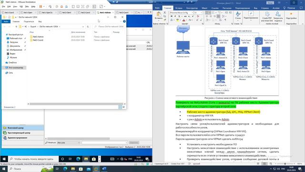Screen dimensions: 305x172
Task: Open Word's Styles (Стили) gallery
Action: [x=238, y=16]
